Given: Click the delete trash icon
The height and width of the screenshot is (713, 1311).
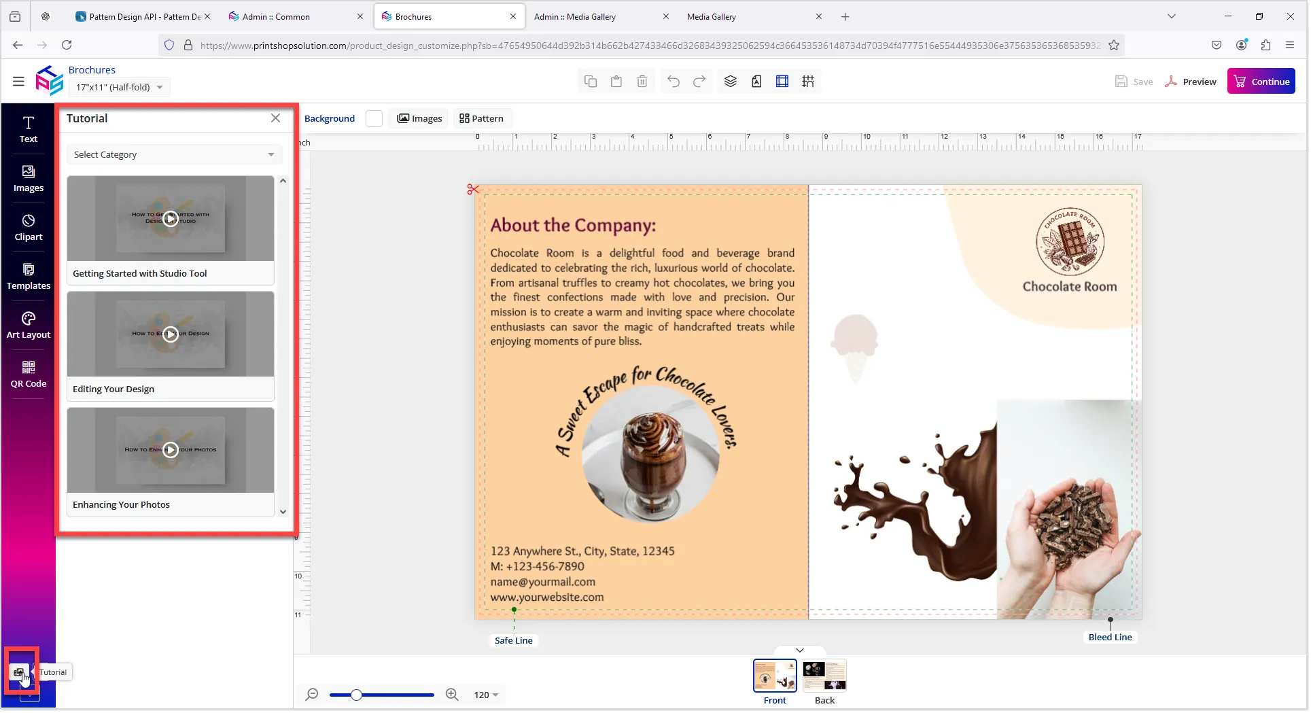Looking at the screenshot, I should coord(642,82).
